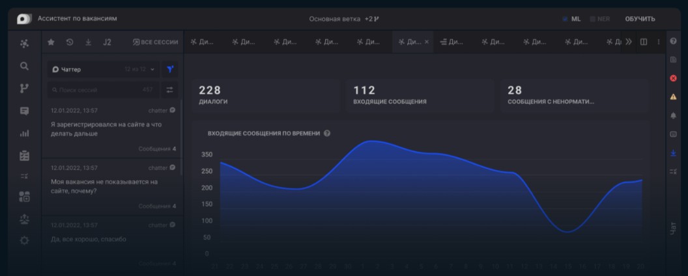Screen dimensions: 688x276
Task: Expand the Чаттер channel dropdown
Action: [104, 69]
